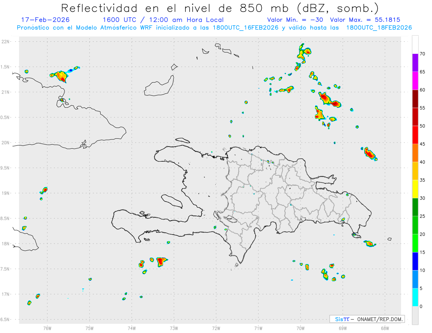
Task: Select the time text '1600 UTC / 12:00 am Hora Local'
Action: [163, 20]
